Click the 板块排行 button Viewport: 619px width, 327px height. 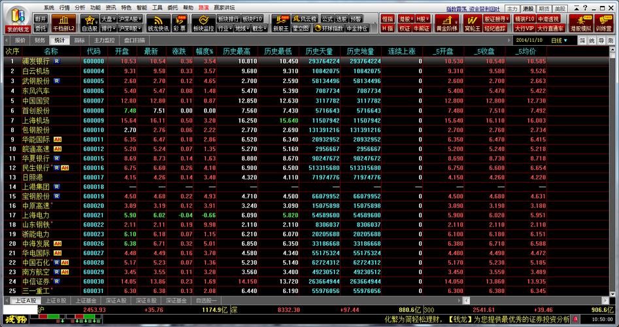tap(228, 19)
